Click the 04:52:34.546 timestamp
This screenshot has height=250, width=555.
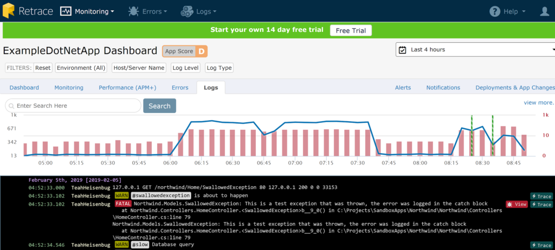coord(47,245)
